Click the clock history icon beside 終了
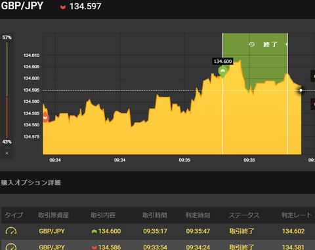 (251, 45)
